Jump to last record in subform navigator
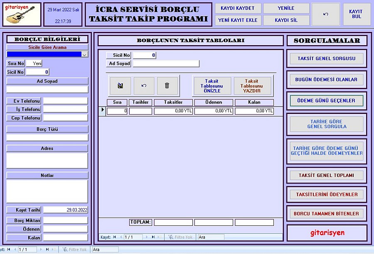 (x=153, y=237)
